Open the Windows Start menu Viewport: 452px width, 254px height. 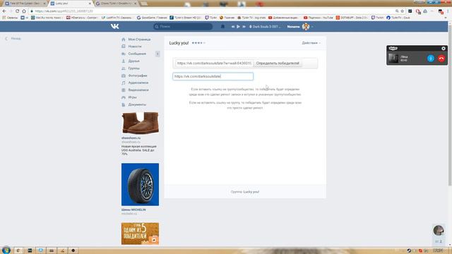[6, 250]
